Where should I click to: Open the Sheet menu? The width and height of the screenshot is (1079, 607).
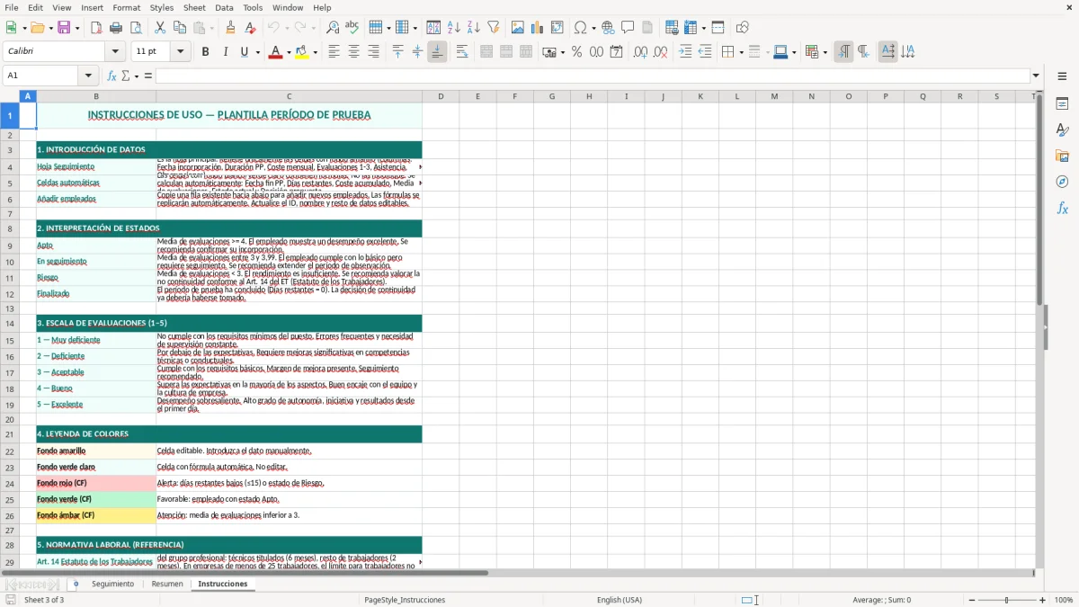pos(194,7)
